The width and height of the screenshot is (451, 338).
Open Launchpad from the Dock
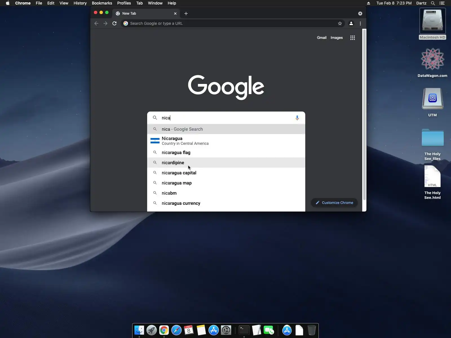[x=152, y=330]
